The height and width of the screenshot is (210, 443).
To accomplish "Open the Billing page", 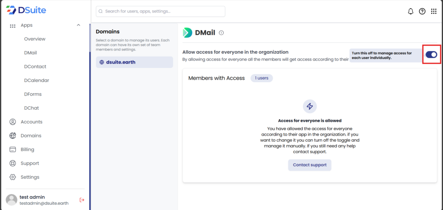I will click(27, 150).
